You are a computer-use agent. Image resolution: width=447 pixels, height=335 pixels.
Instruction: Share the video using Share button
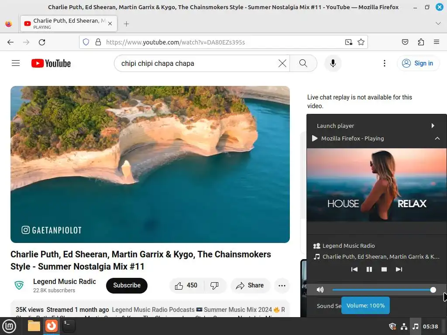click(250, 285)
